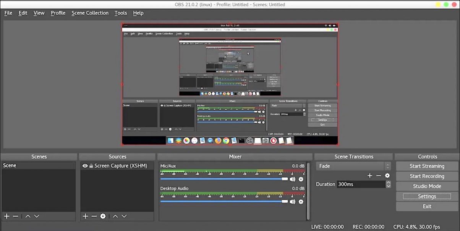Viewport: 460px width, 231px height.
Task: Open the Fade transition dropdown
Action: [x=353, y=166]
